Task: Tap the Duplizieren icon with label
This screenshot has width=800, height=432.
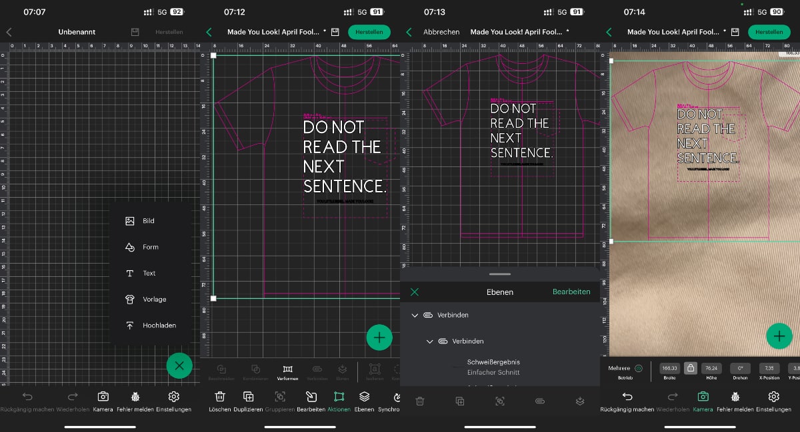Action: pyautogui.click(x=248, y=400)
